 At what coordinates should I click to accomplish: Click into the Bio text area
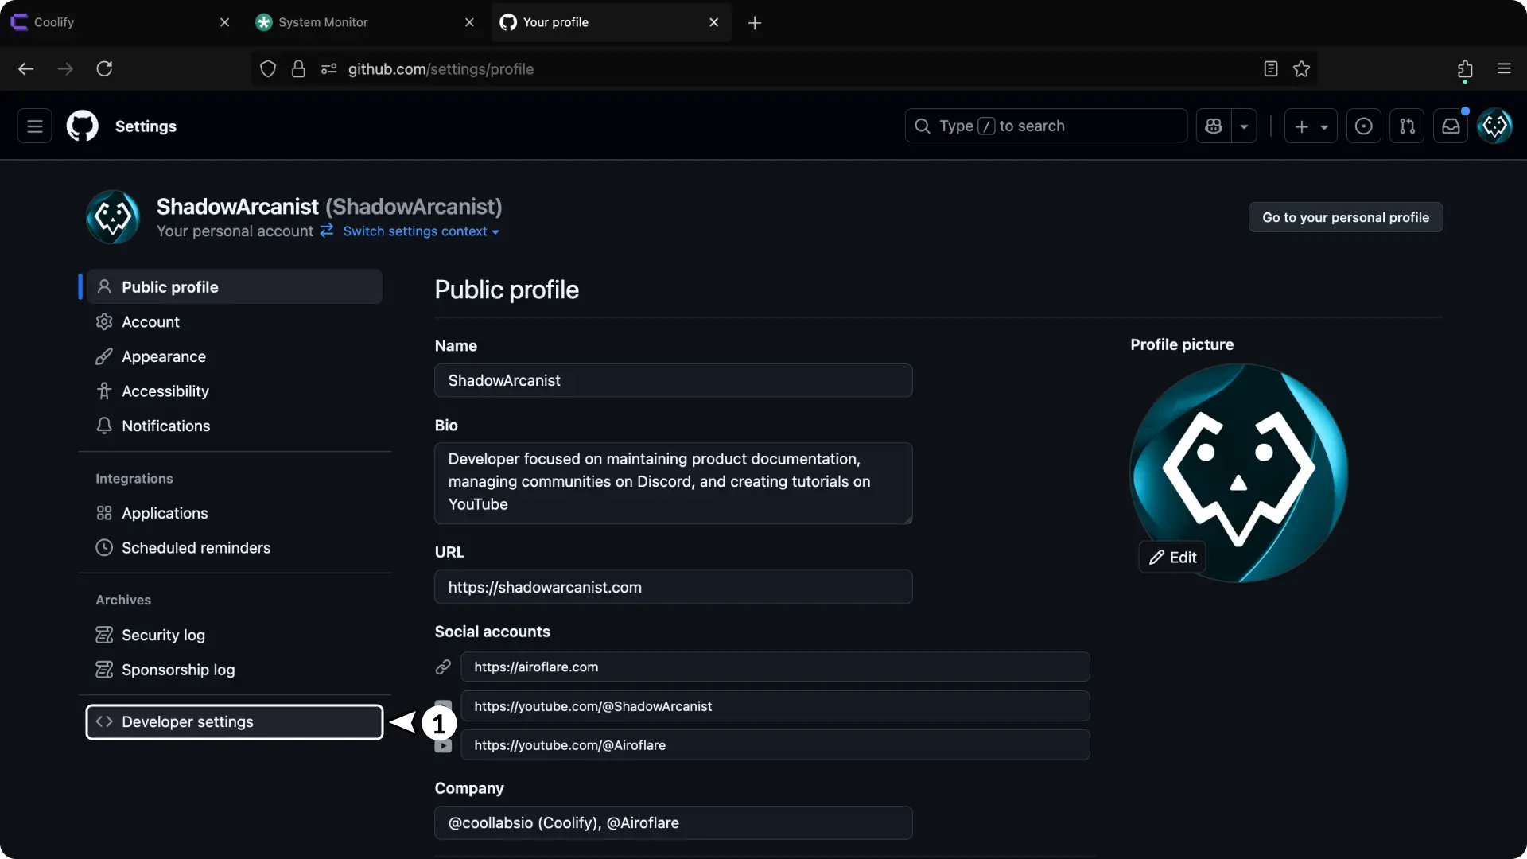tap(673, 482)
